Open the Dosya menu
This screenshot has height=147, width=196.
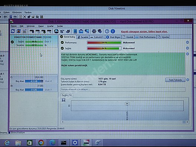[14, 26]
